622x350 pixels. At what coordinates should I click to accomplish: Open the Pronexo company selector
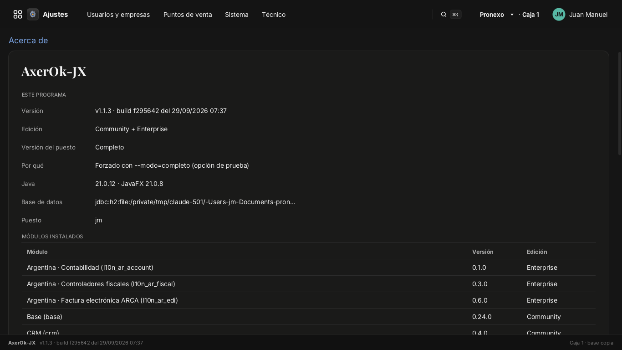pyautogui.click(x=492, y=15)
